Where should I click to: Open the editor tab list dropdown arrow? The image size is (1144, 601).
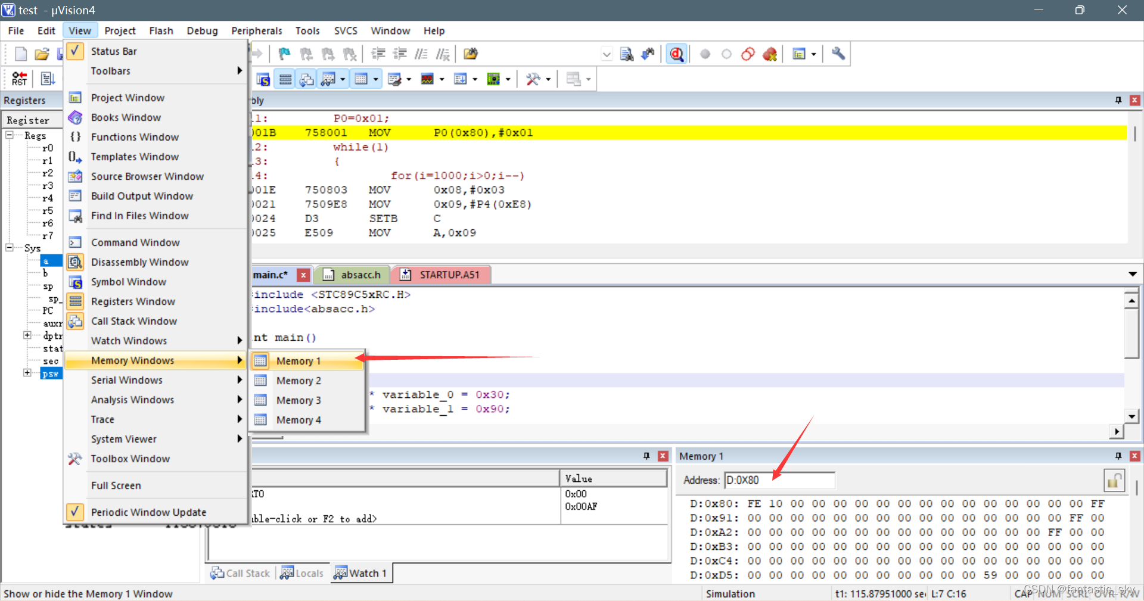click(x=1132, y=275)
